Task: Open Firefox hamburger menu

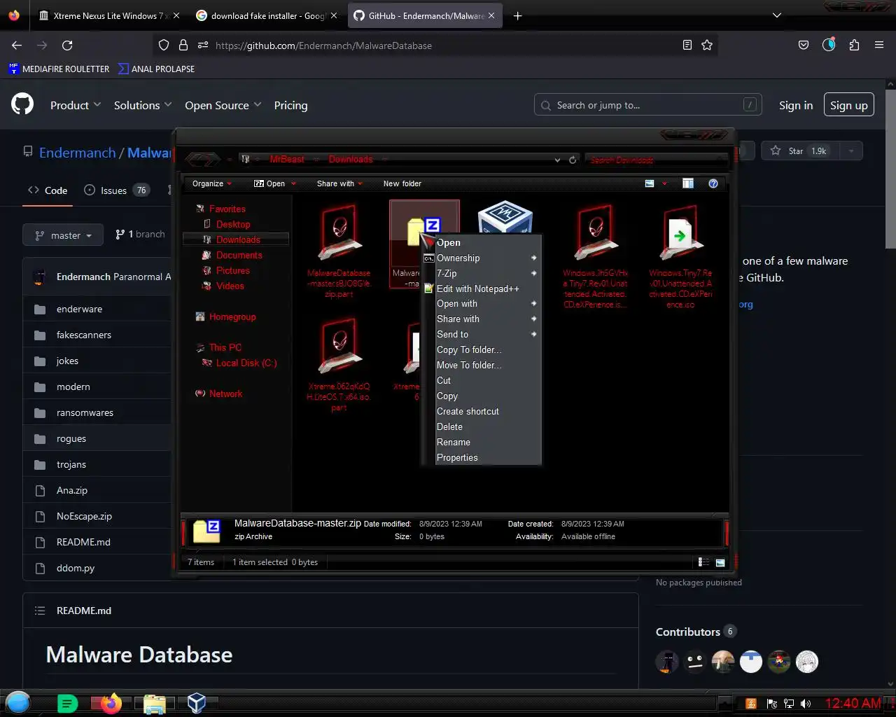Action: 879,46
